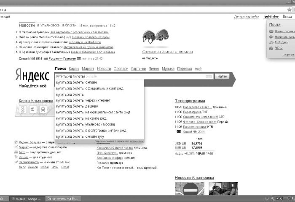This screenshot has height=202, width=295.
Task: Click the hockey helmets image
Action: click(x=156, y=37)
